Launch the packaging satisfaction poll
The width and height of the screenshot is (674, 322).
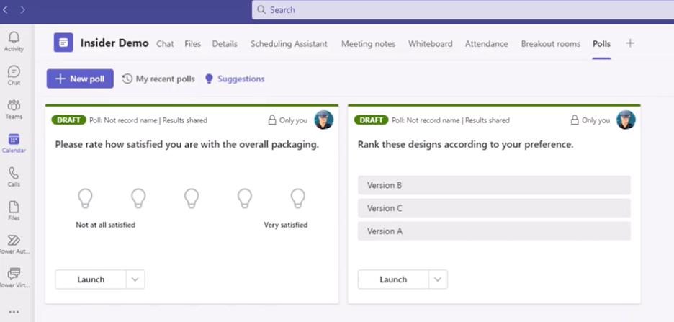[91, 279]
